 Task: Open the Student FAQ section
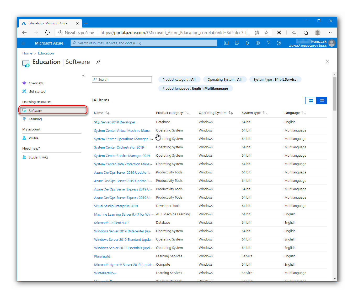[x=38, y=157]
